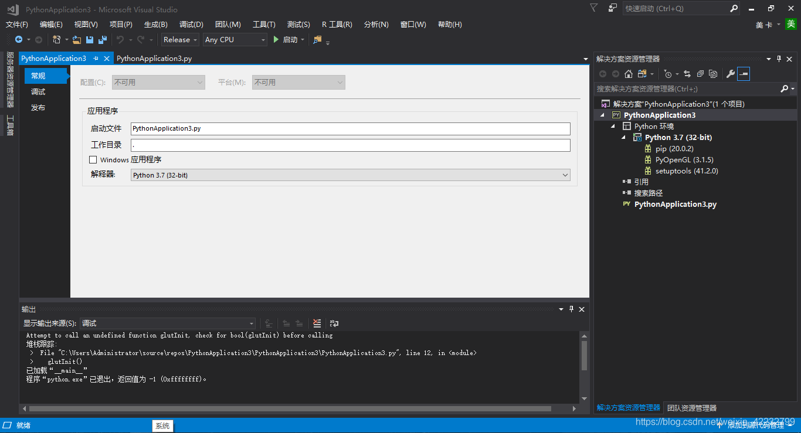The width and height of the screenshot is (801, 433).
Task: Click the green Start (启动) play icon
Action: click(x=276, y=40)
